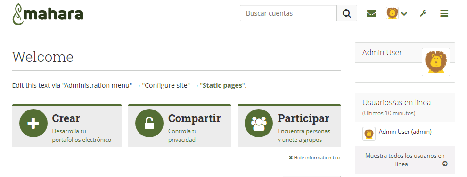Open the Compartir heading

tap(195, 118)
